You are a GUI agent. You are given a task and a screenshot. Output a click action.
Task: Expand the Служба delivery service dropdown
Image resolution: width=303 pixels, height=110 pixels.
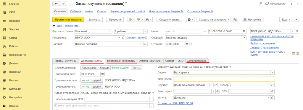[211, 85]
